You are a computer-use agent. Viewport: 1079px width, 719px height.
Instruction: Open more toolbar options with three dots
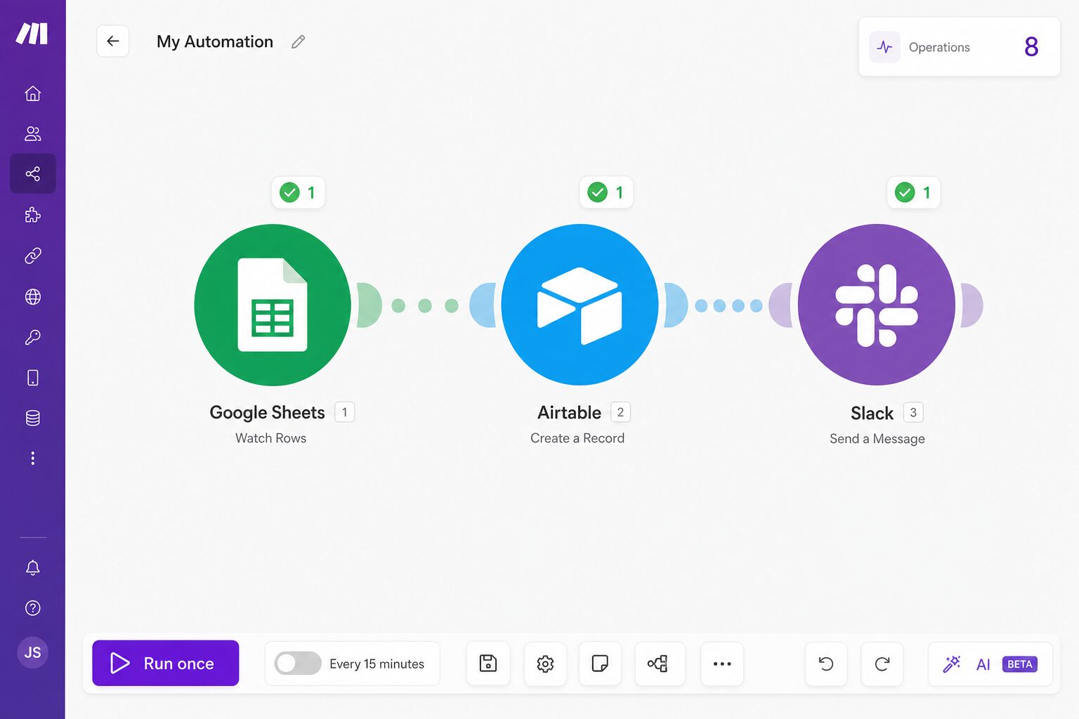click(722, 663)
